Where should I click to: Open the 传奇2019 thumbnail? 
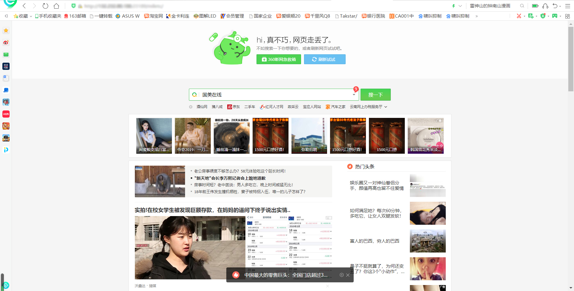(x=193, y=136)
